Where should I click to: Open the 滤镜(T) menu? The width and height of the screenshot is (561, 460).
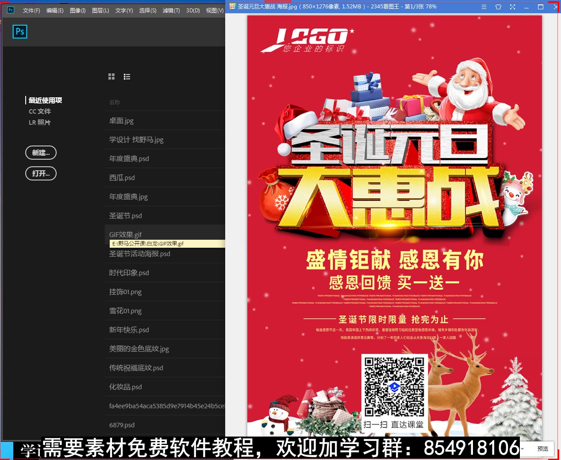tap(171, 10)
